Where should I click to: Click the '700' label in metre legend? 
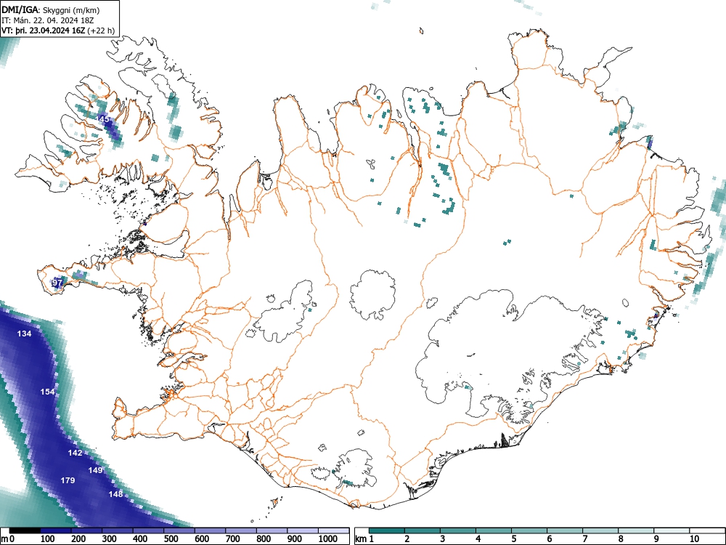233,539
